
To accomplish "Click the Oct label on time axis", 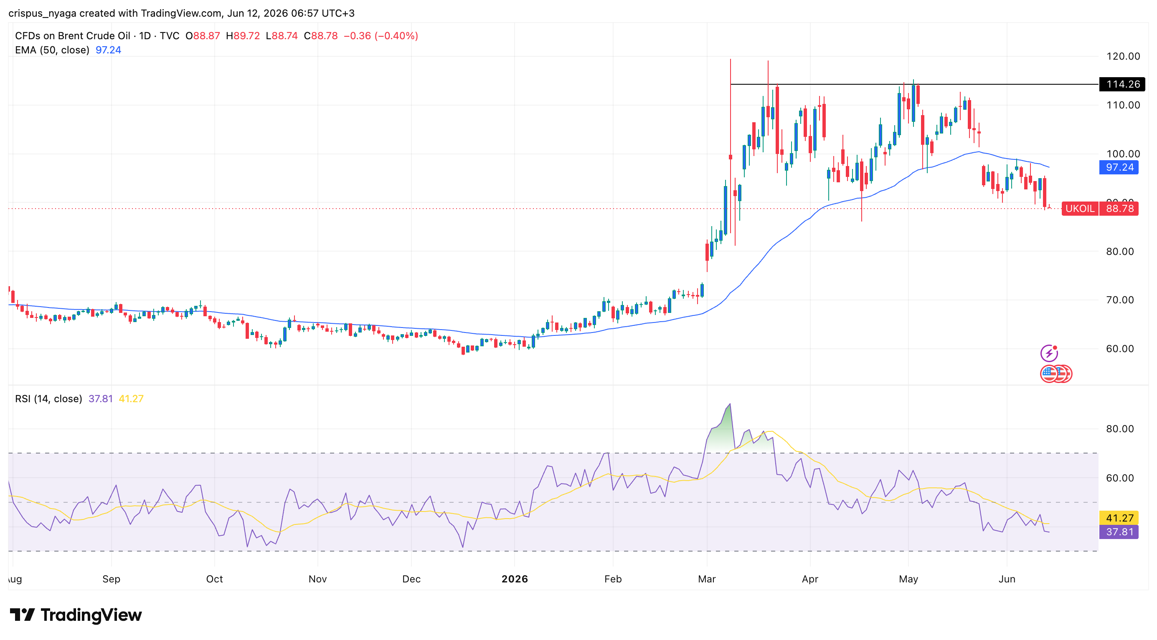I will tap(214, 579).
